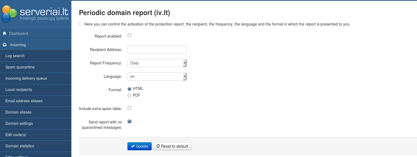This screenshot has width=417, height=157.
Task: Navigate to Local recipients
Action: [x=19, y=90]
